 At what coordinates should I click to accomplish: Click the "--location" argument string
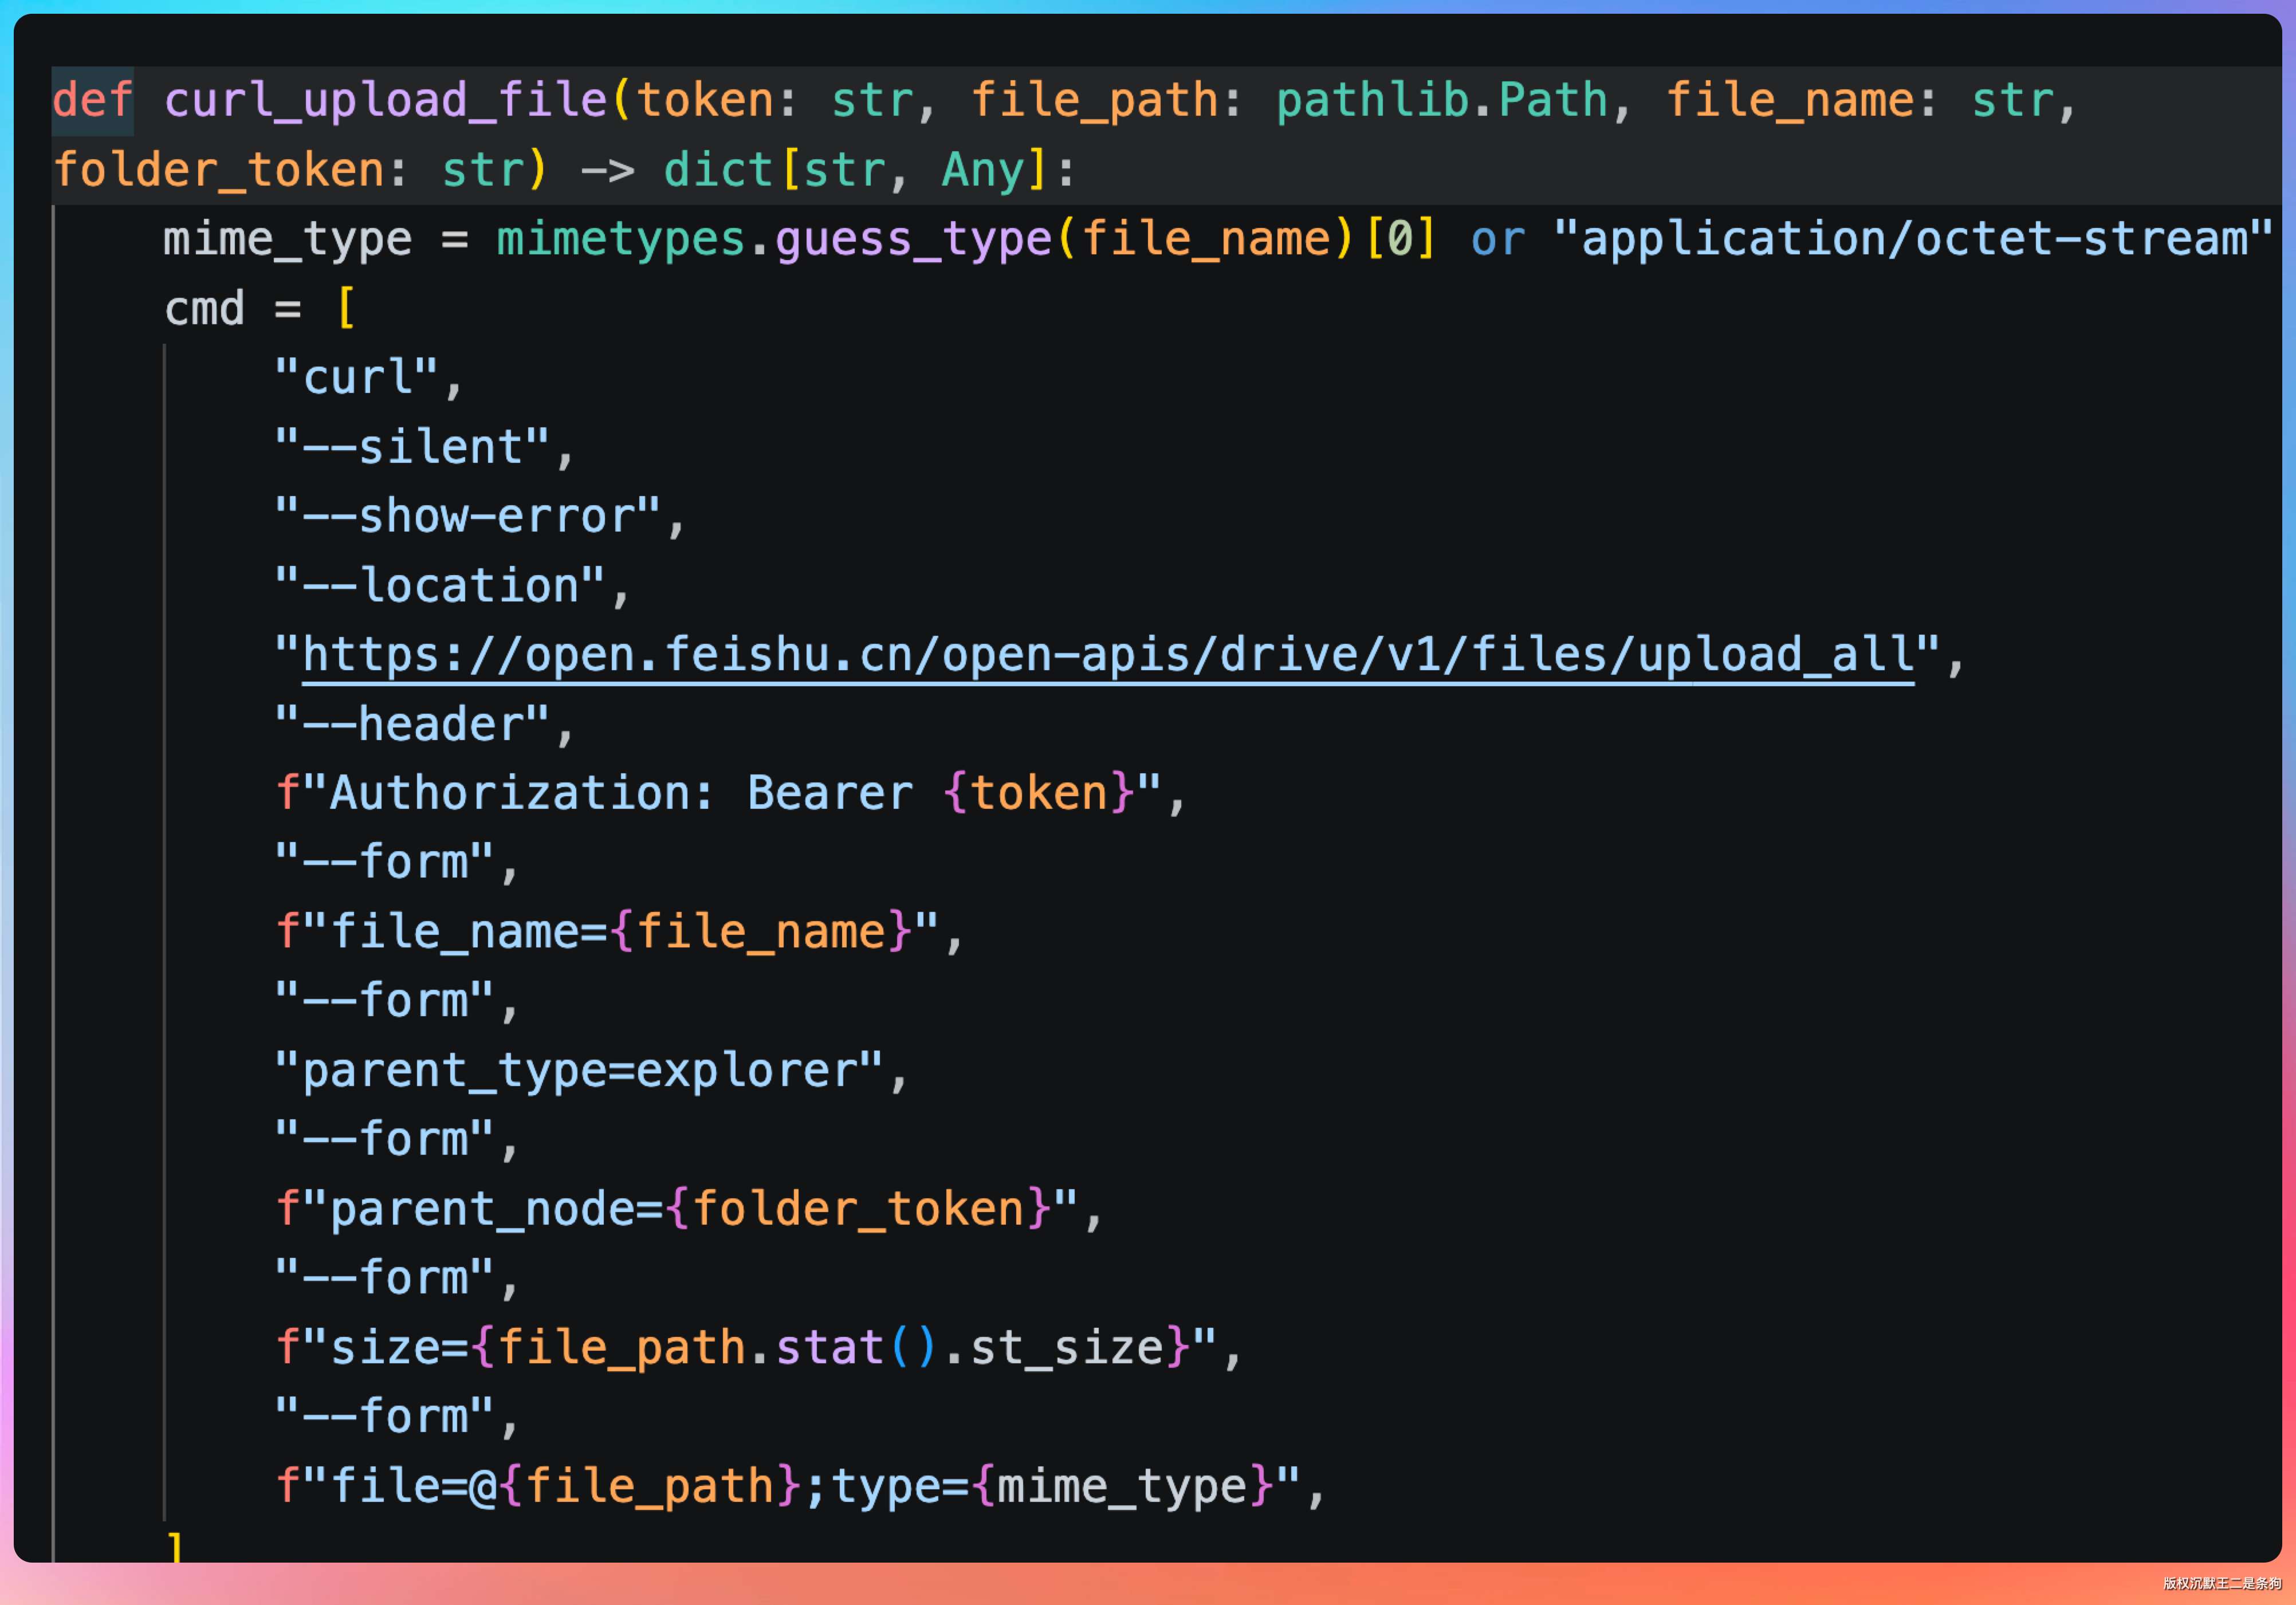440,586
